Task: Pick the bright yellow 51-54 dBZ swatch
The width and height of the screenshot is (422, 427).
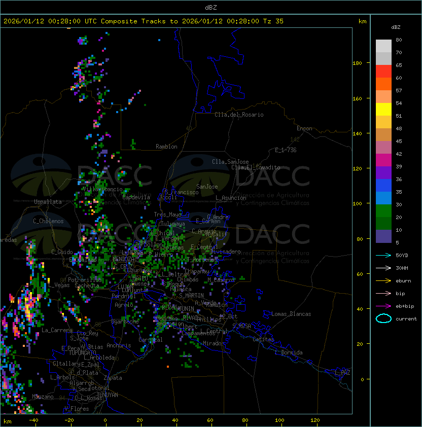Action: point(383,109)
